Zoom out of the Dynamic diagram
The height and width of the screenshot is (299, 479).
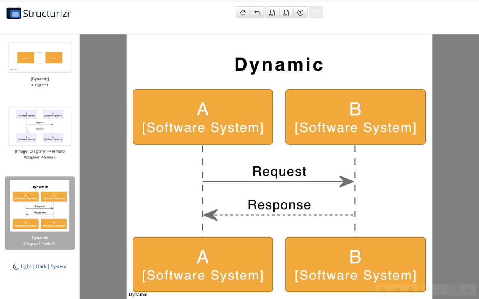pyautogui.click(x=382, y=290)
